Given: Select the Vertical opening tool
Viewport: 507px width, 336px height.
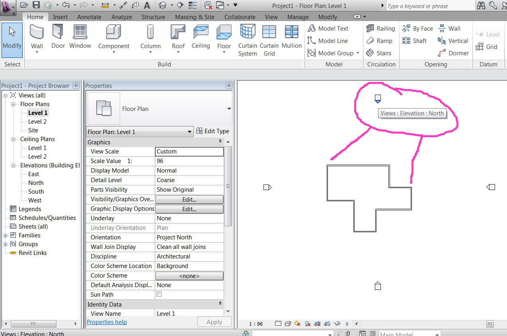Looking at the screenshot, I should (x=453, y=41).
